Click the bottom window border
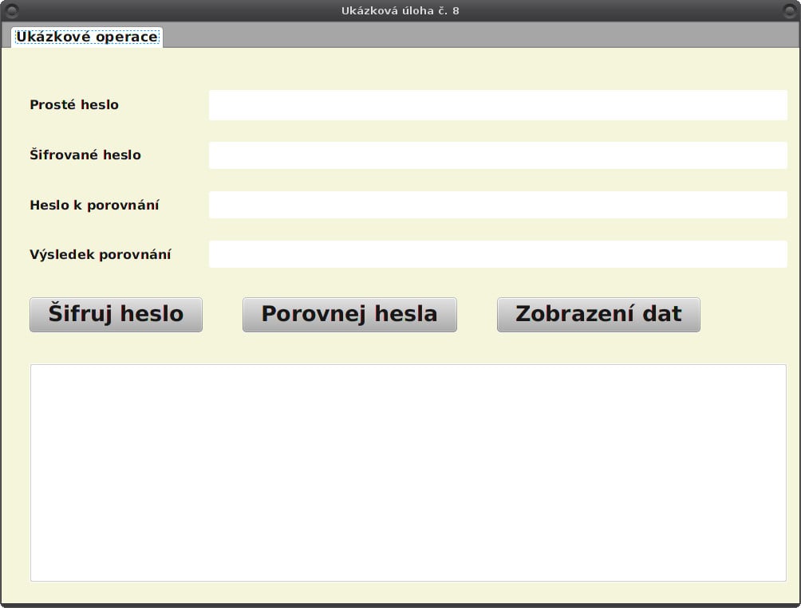Image resolution: width=801 pixels, height=608 pixels. pos(400,604)
